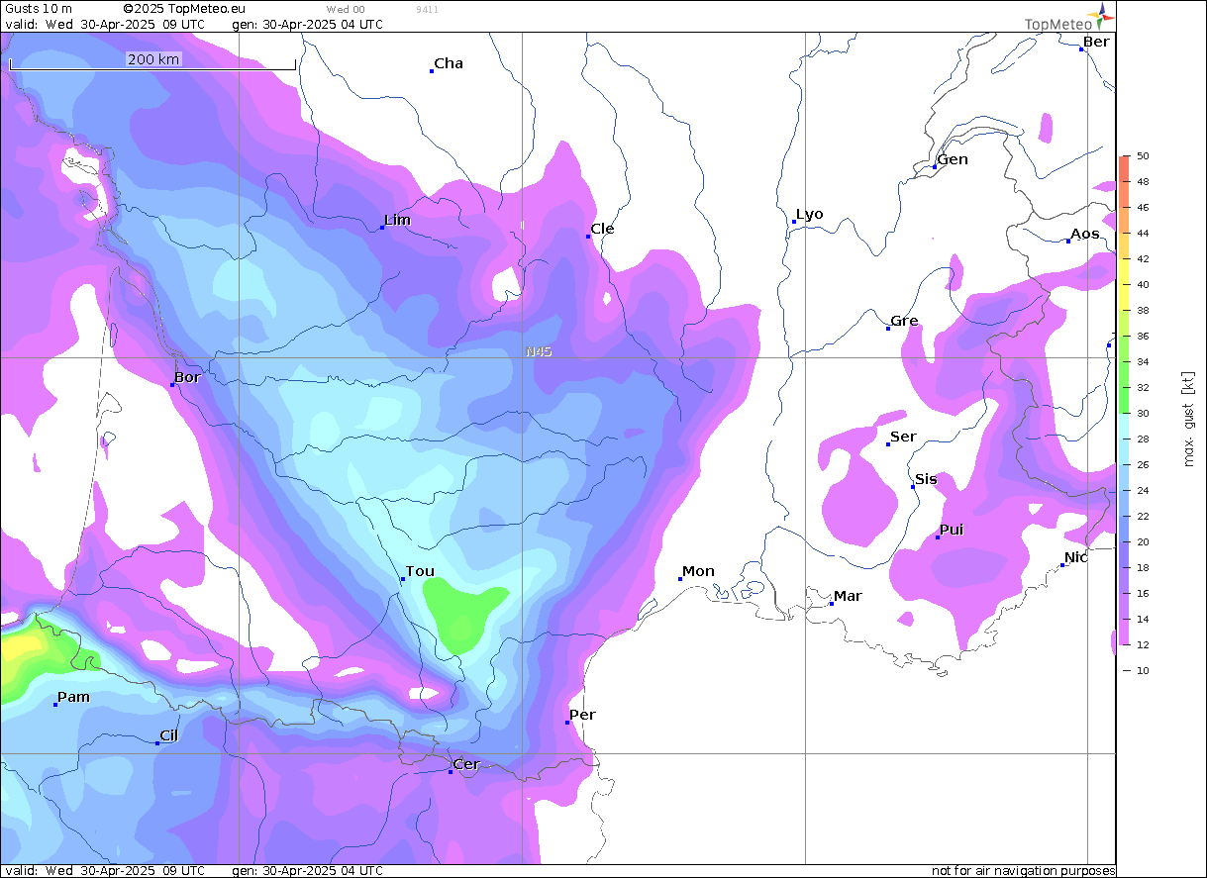
Task: Click the '200 km' scale bar label
Action: coord(154,59)
